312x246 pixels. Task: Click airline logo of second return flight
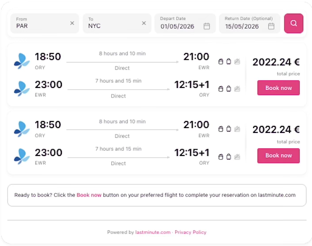coord(22,156)
